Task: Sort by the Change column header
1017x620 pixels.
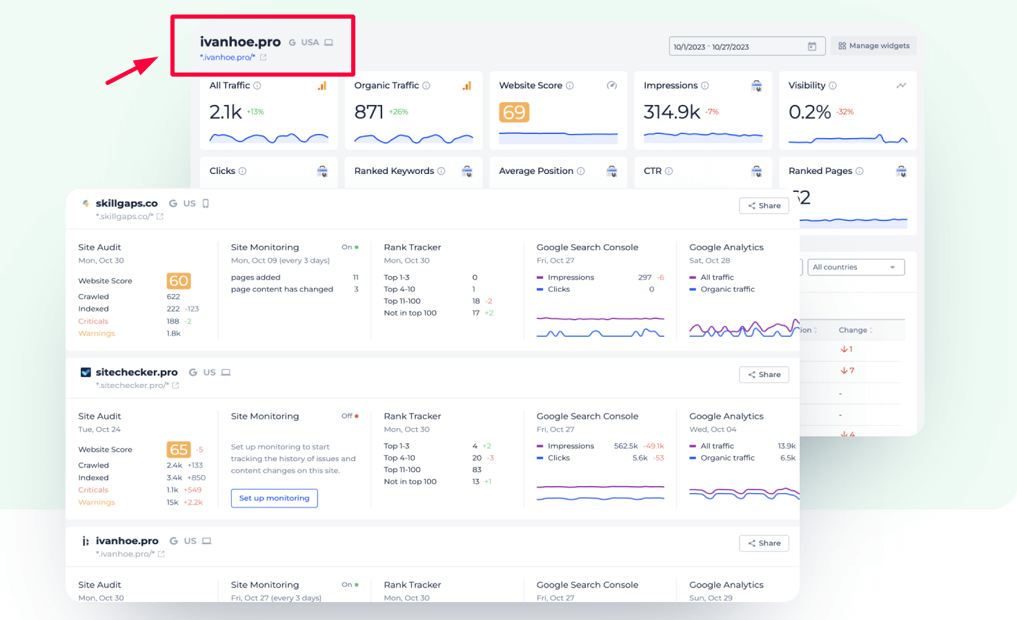Action: [856, 330]
